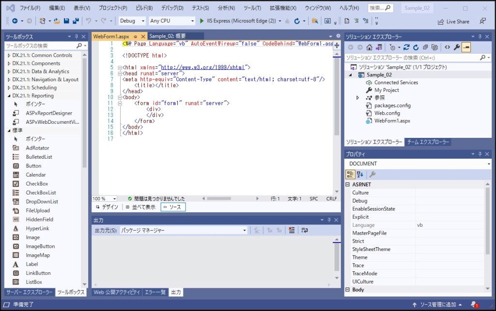Clear all output with the clear icon
This screenshot has height=311, width=496.
(x=291, y=230)
